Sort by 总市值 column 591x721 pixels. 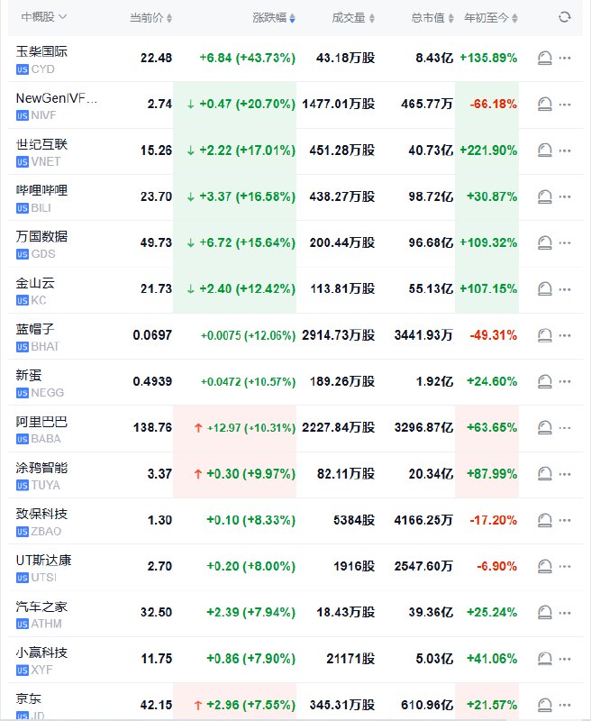(x=432, y=18)
